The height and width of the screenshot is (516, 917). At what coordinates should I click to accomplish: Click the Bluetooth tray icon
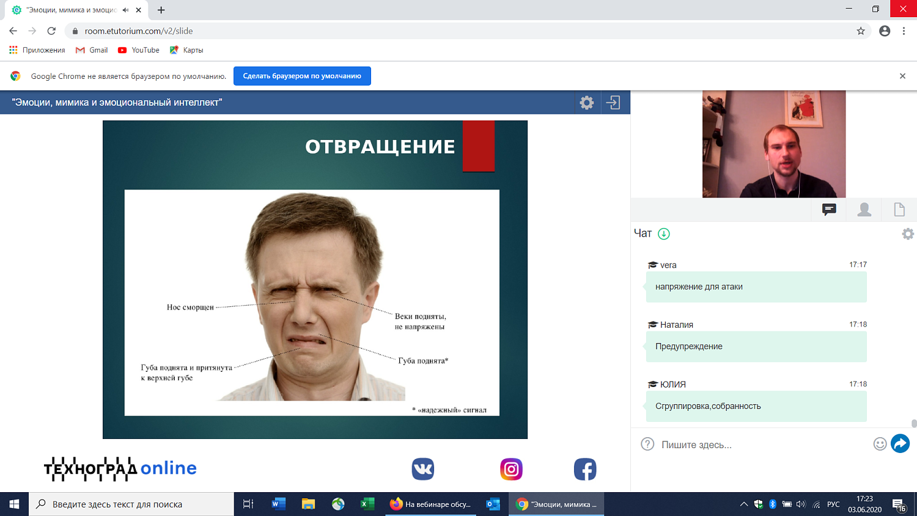pos(773,504)
